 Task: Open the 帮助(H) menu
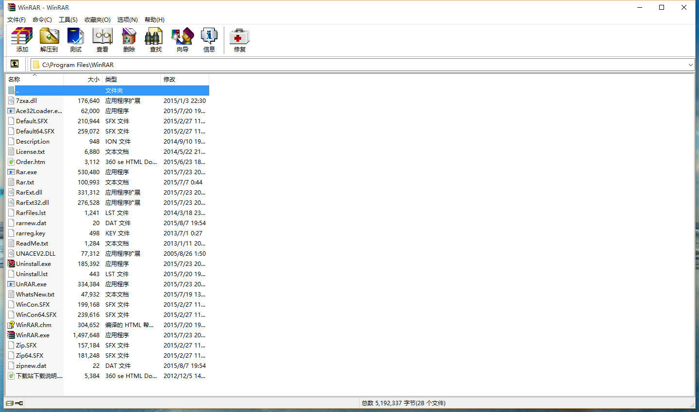pos(154,20)
